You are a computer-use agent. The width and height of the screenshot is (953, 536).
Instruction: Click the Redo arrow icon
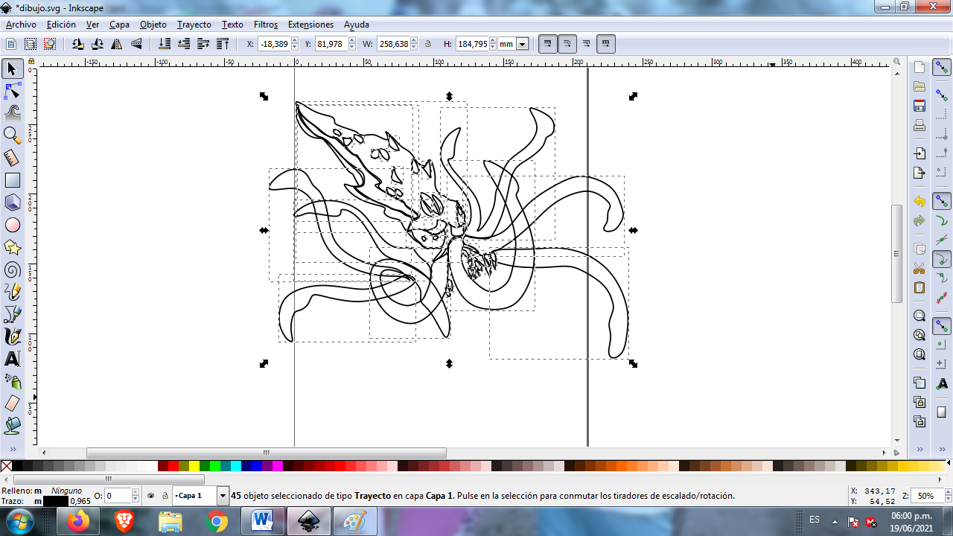pyautogui.click(x=919, y=220)
